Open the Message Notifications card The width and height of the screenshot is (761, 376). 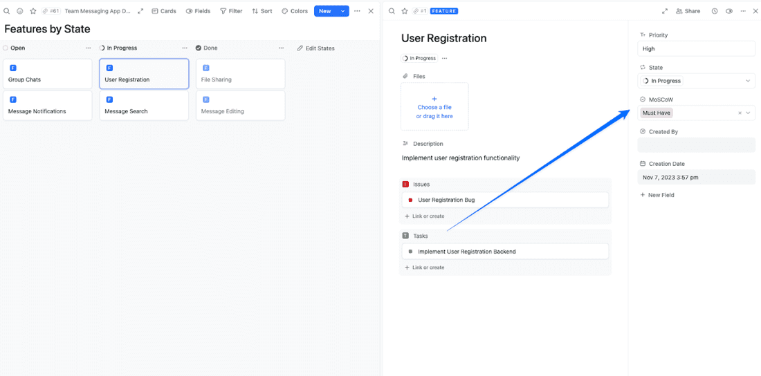pos(48,105)
